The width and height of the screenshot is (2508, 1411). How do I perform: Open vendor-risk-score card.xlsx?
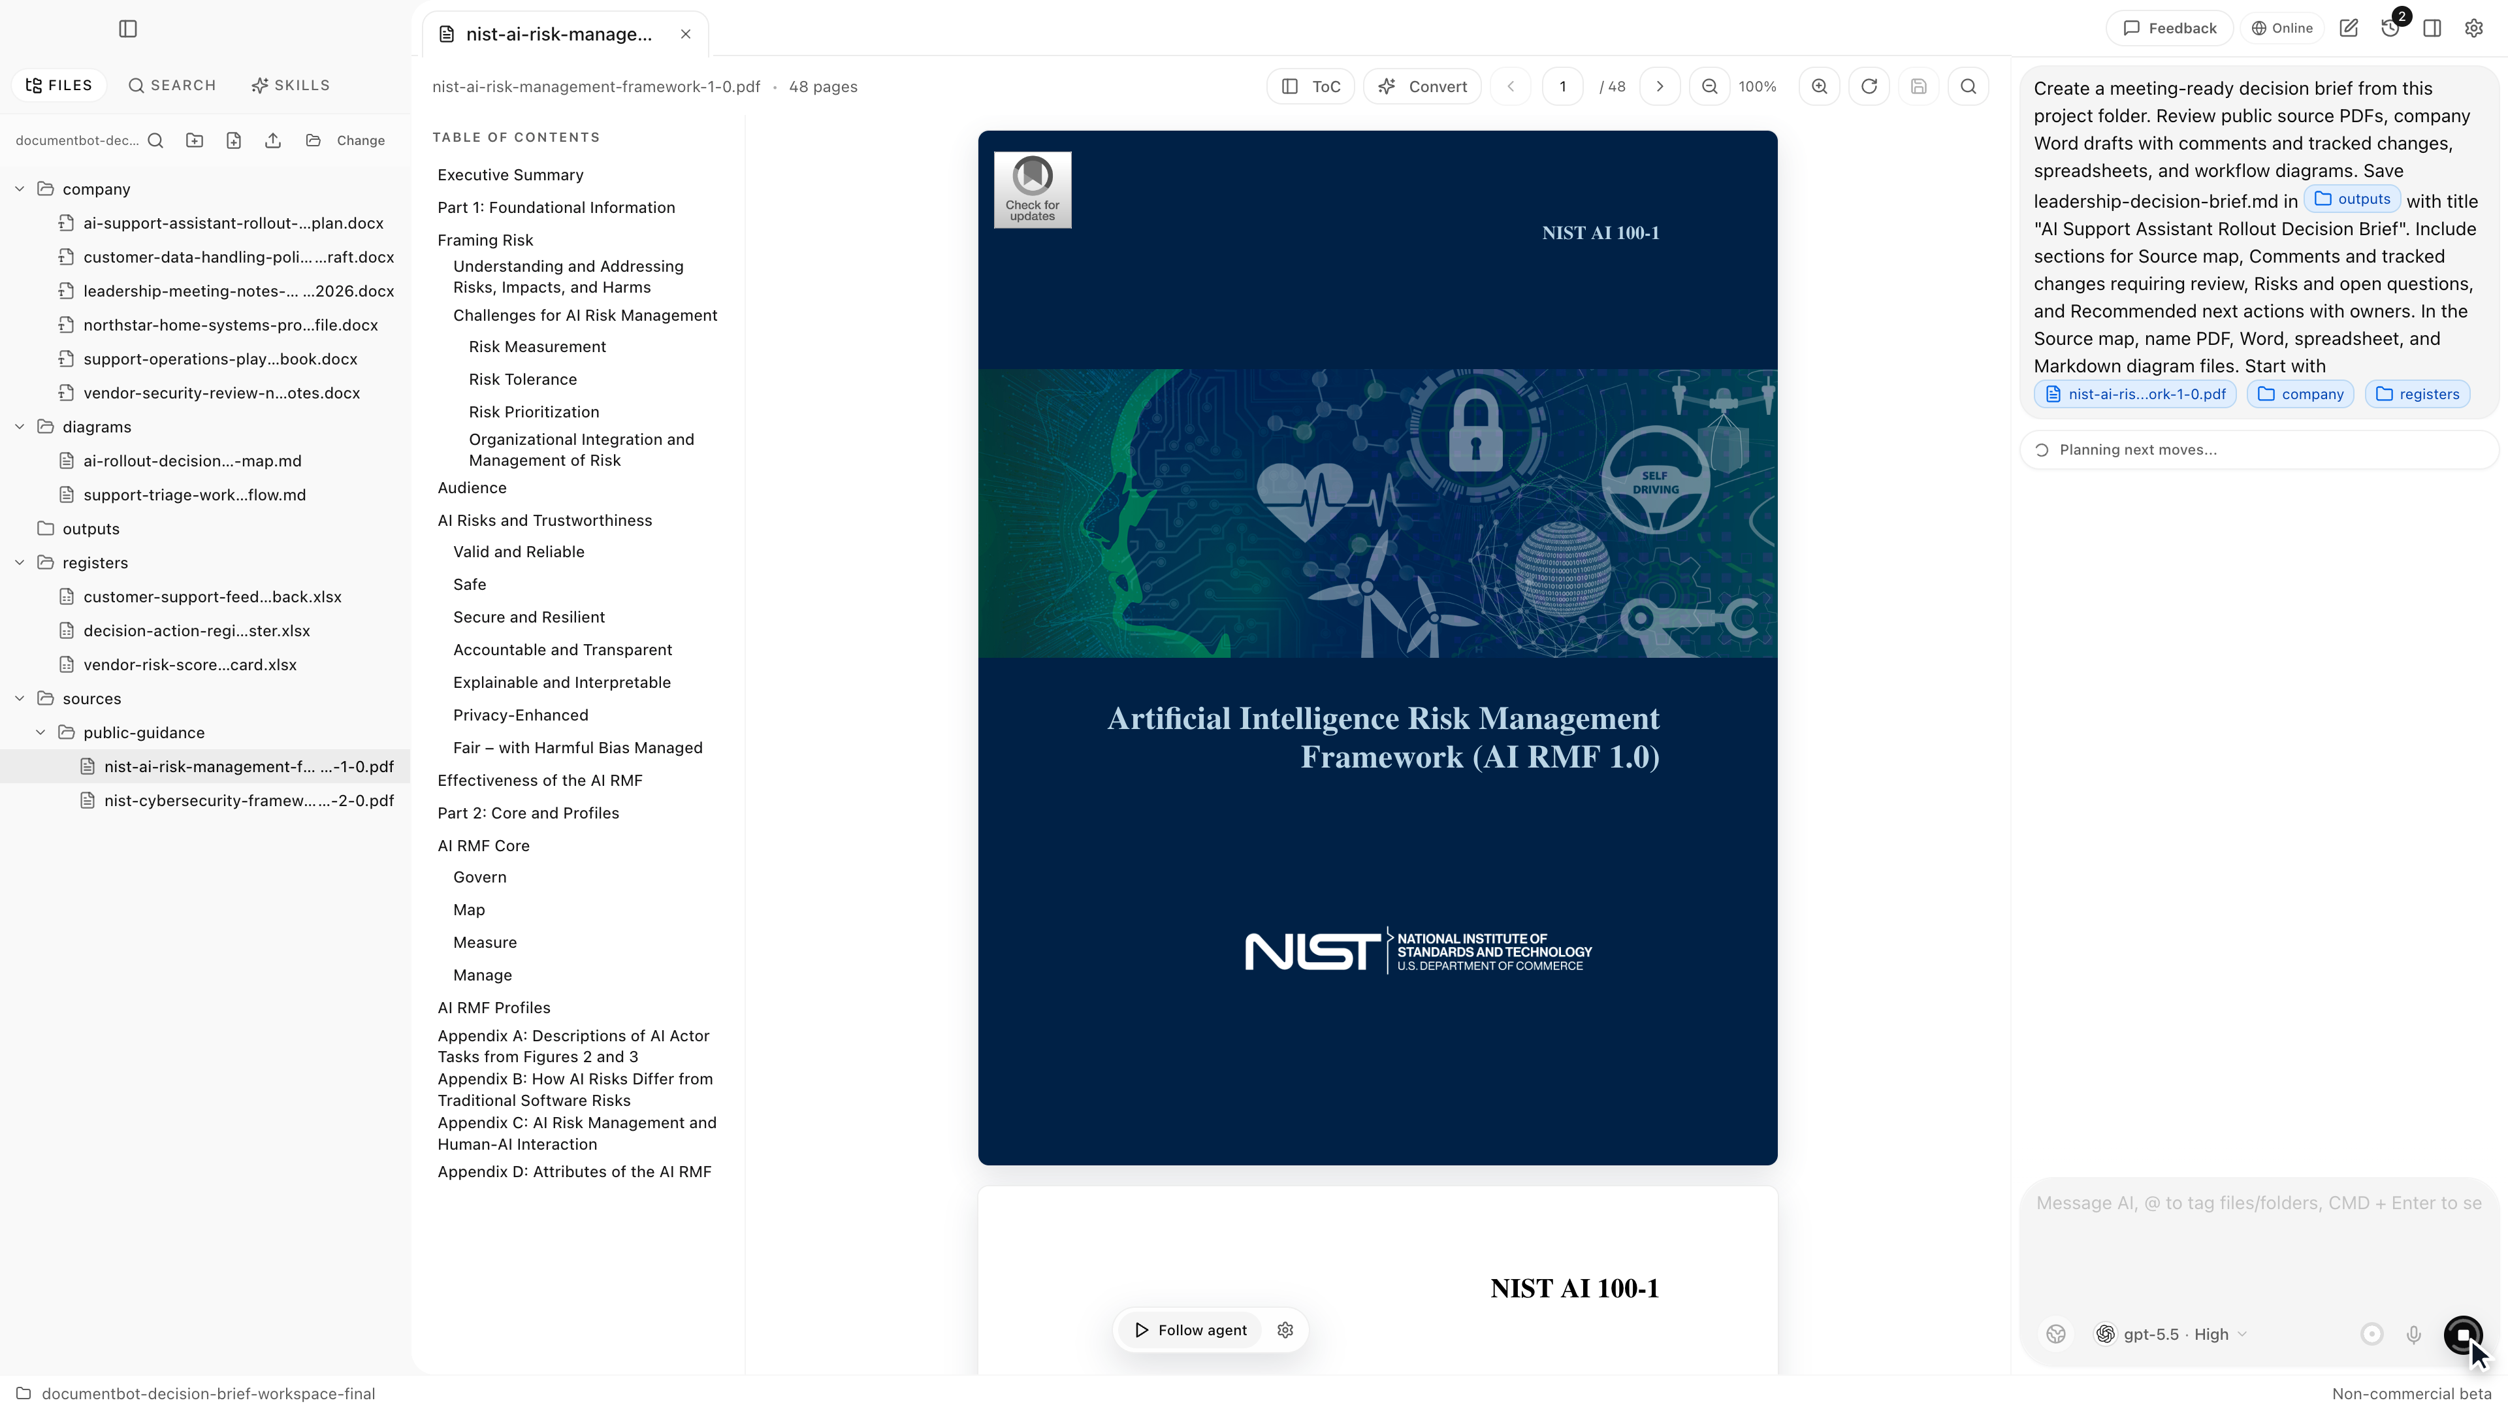point(204,665)
